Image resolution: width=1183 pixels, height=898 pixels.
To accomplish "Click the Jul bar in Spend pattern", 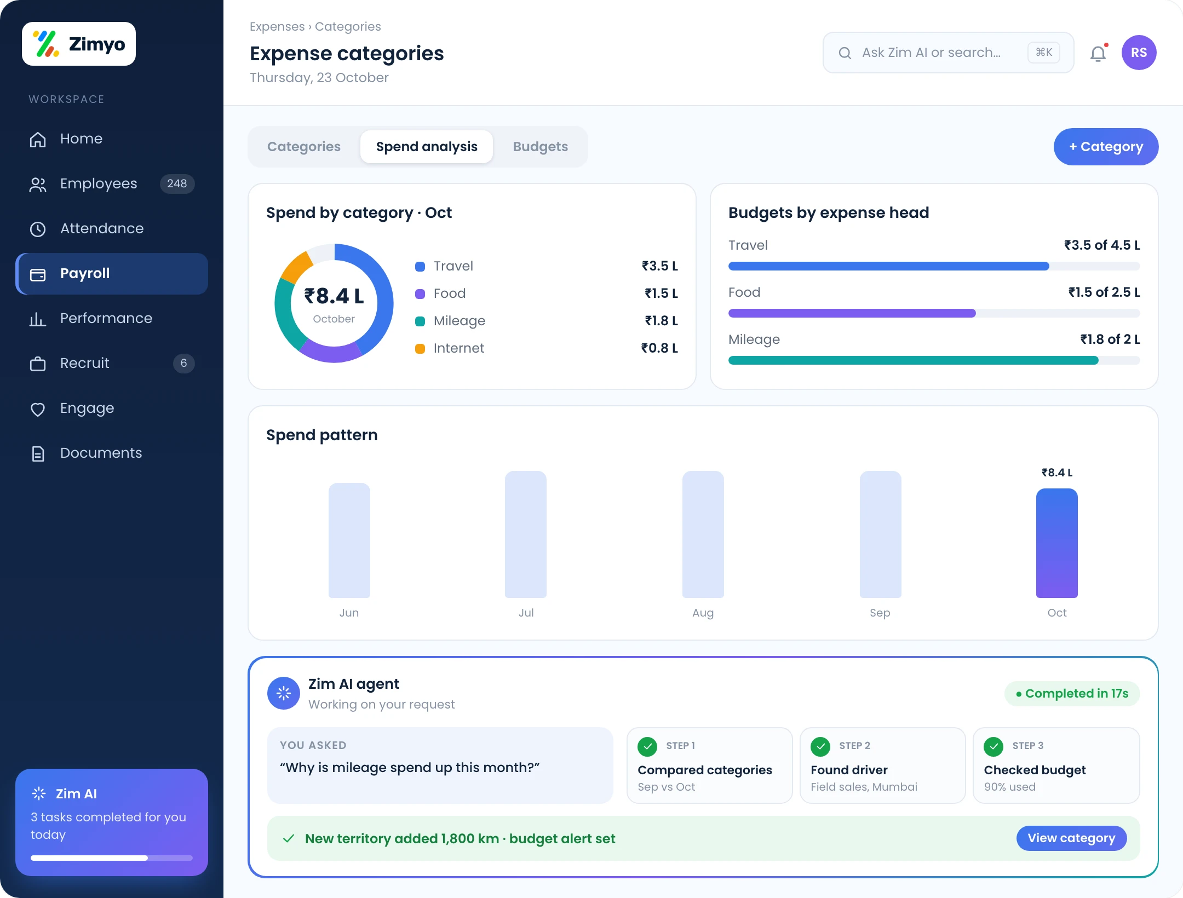I will 526,534.
